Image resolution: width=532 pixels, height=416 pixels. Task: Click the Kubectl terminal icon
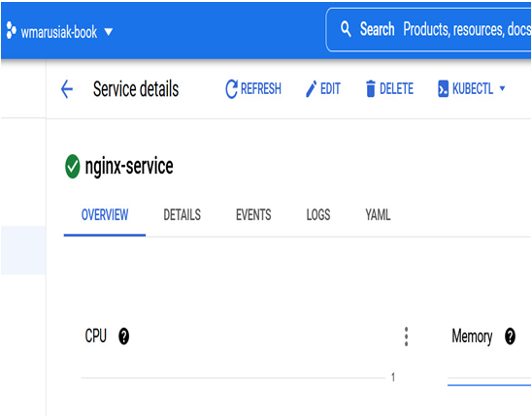443,89
